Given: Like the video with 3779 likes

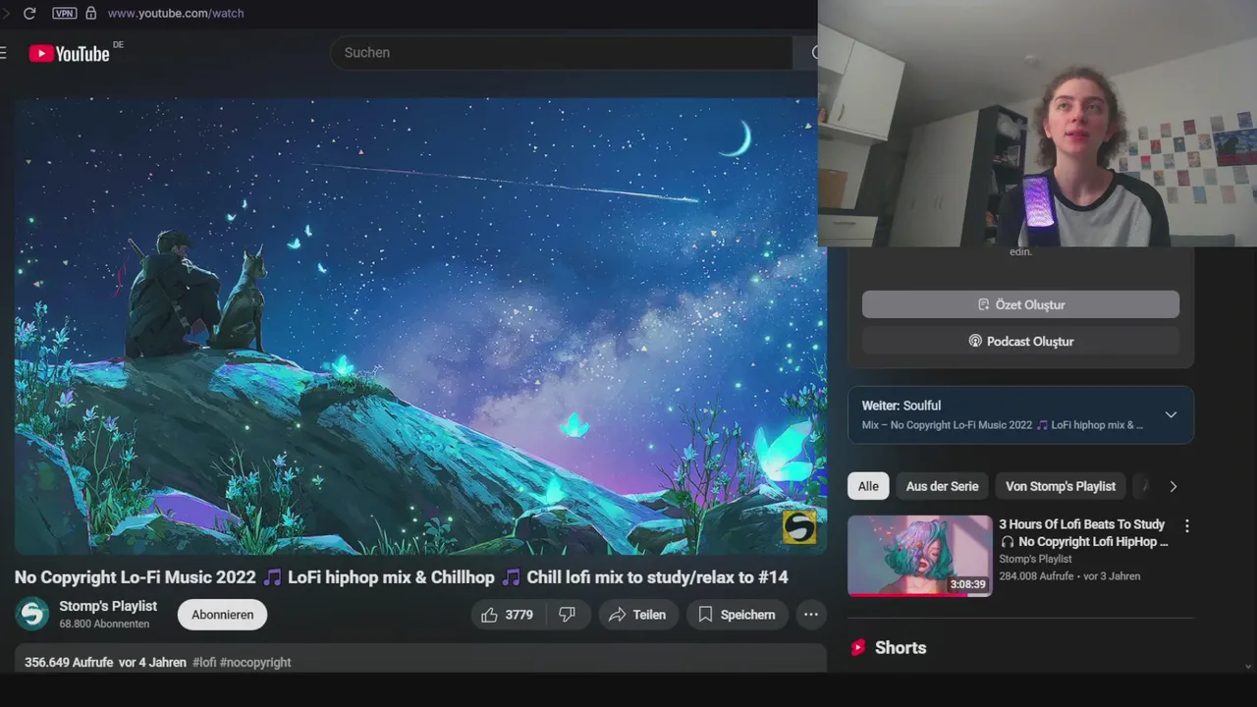Looking at the screenshot, I should click(507, 615).
